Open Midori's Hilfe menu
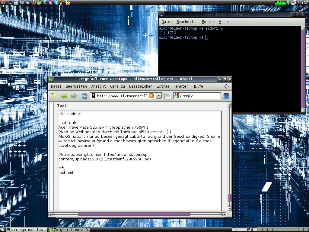This screenshot has height=232, width=309. [198, 86]
